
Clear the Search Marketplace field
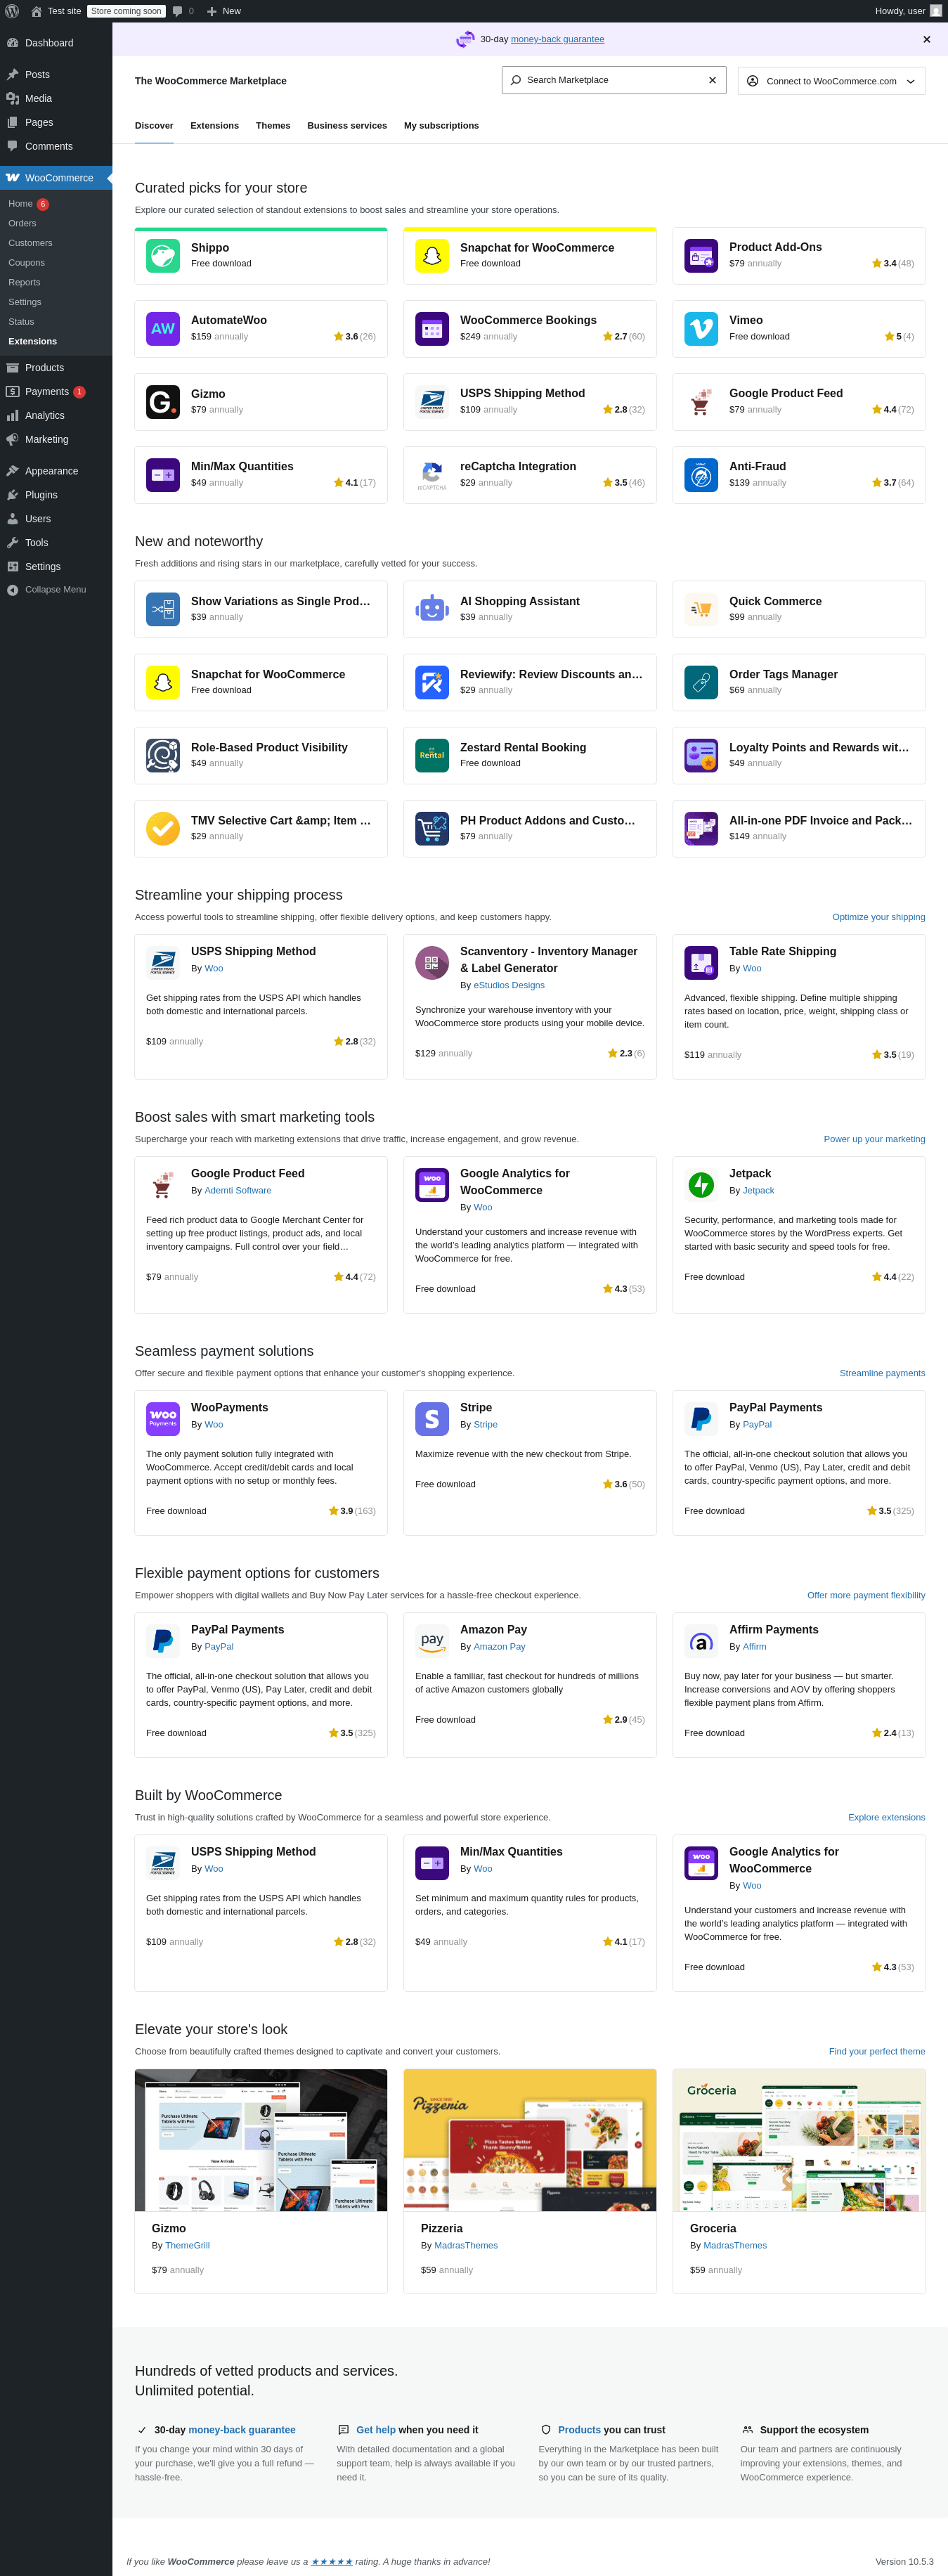(x=712, y=80)
